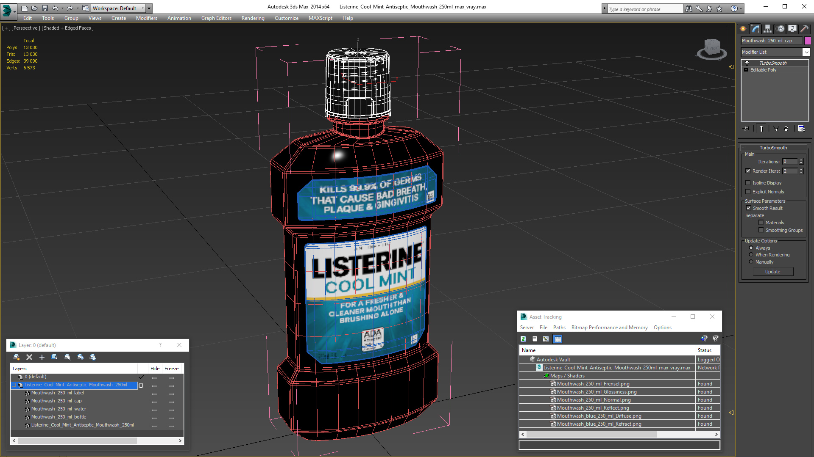
Task: Open the Create command panel tab
Action: [x=743, y=29]
